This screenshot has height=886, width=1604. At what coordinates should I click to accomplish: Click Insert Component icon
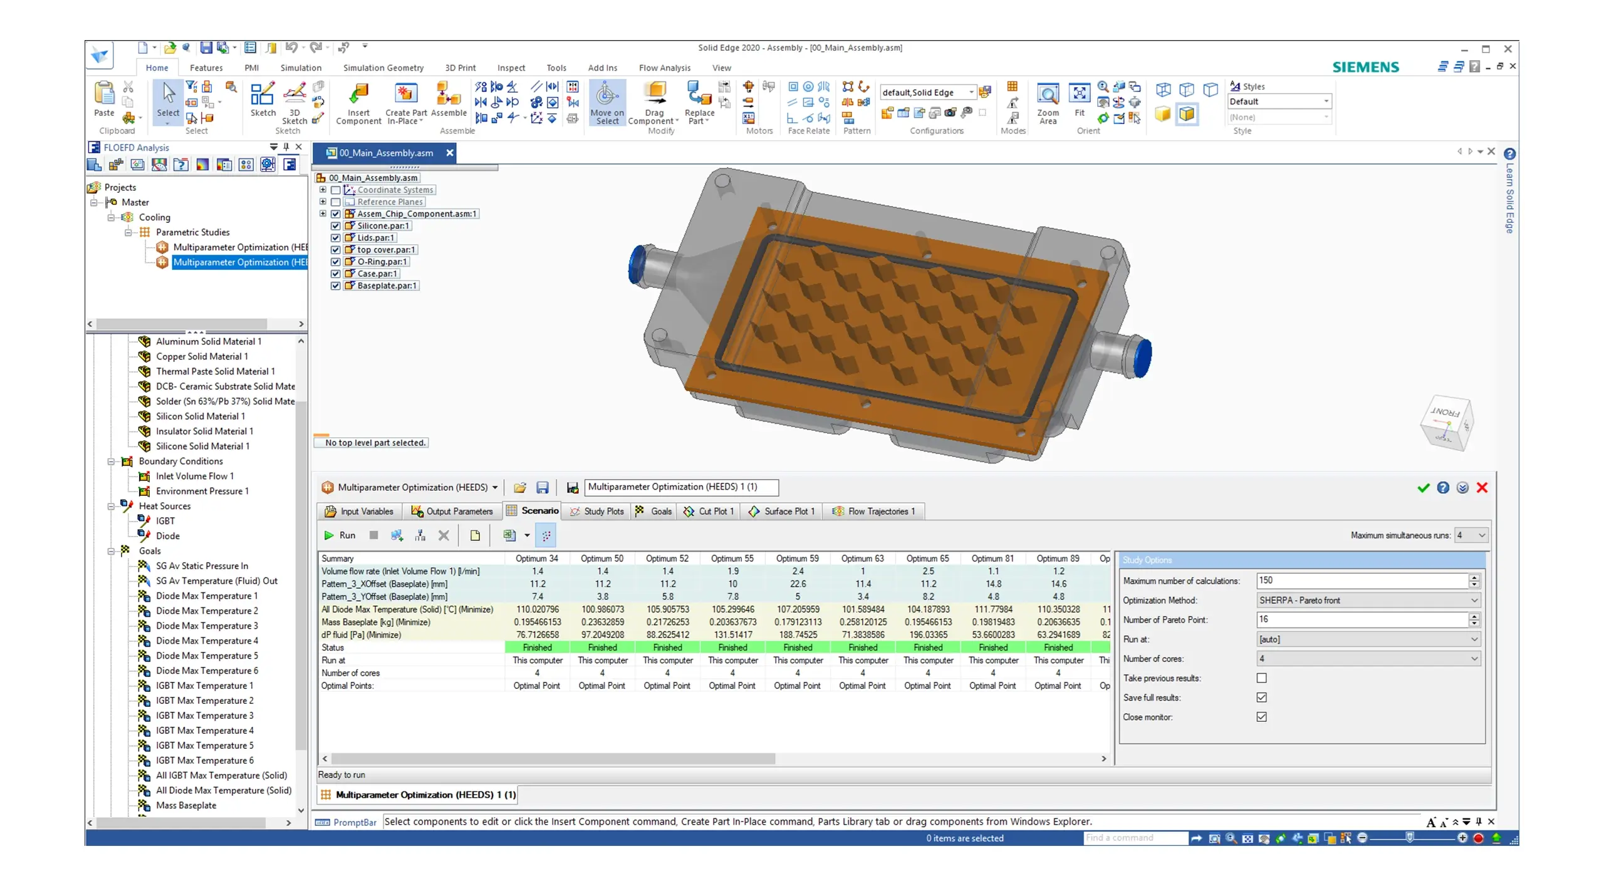pos(358,93)
